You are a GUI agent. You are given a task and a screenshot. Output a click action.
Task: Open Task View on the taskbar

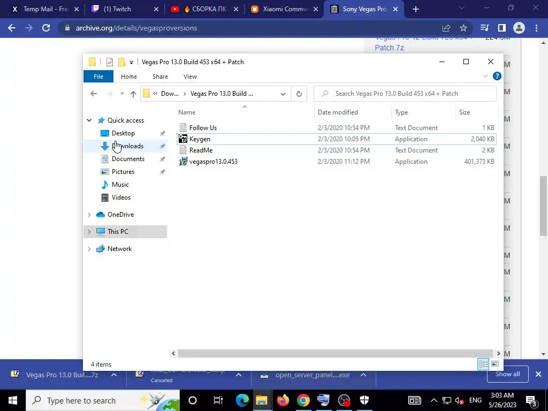pos(218,400)
